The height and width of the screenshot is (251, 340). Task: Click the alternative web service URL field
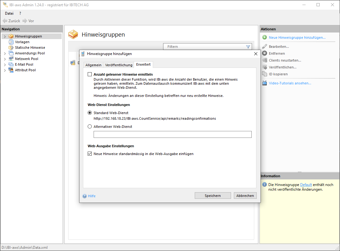pos(173,134)
